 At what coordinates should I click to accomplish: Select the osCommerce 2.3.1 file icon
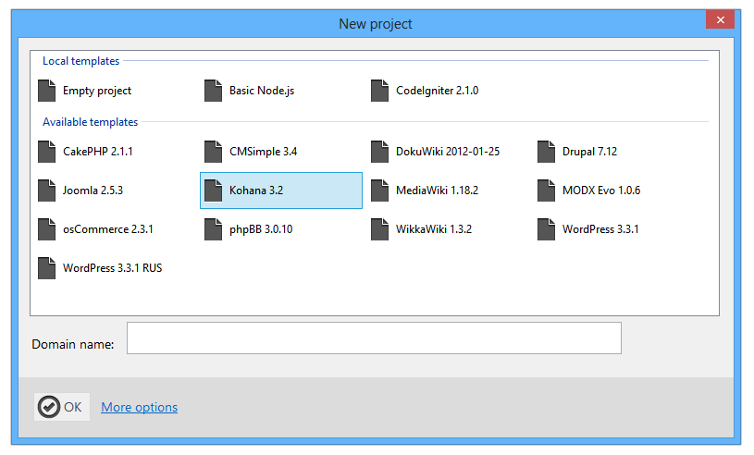pyautogui.click(x=46, y=229)
